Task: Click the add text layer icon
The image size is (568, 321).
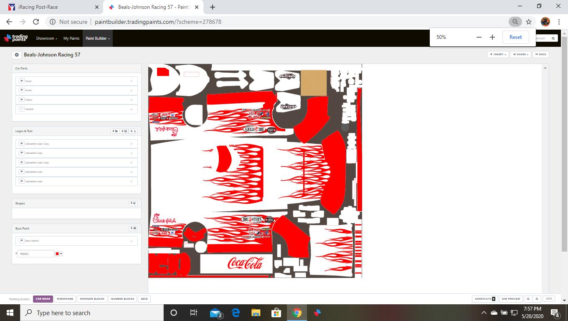Action: [133, 131]
